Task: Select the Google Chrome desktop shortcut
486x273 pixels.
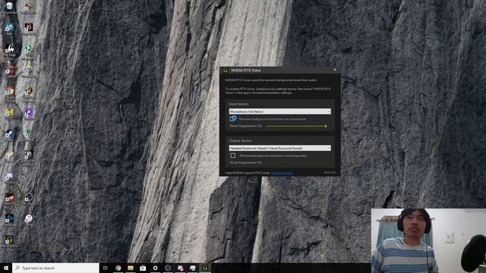Action: point(9,93)
